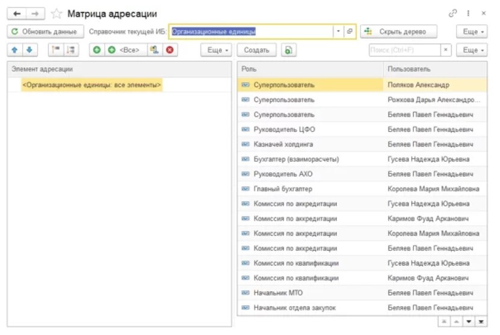Select Бухгалтер (взаиморасчеты) role row
The image size is (500, 335).
(362, 159)
